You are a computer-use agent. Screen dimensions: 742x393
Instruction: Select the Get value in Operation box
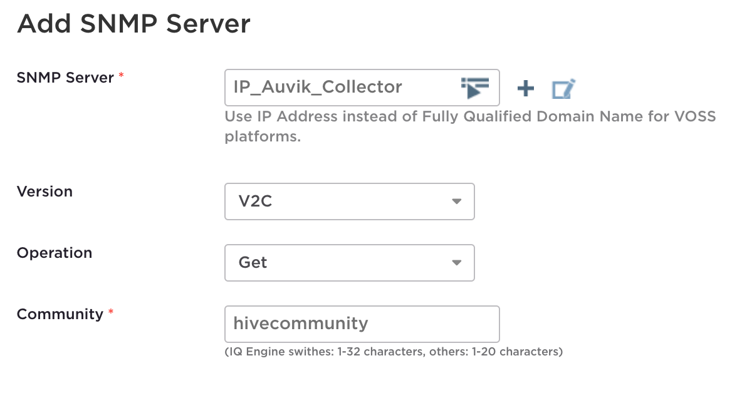[253, 263]
